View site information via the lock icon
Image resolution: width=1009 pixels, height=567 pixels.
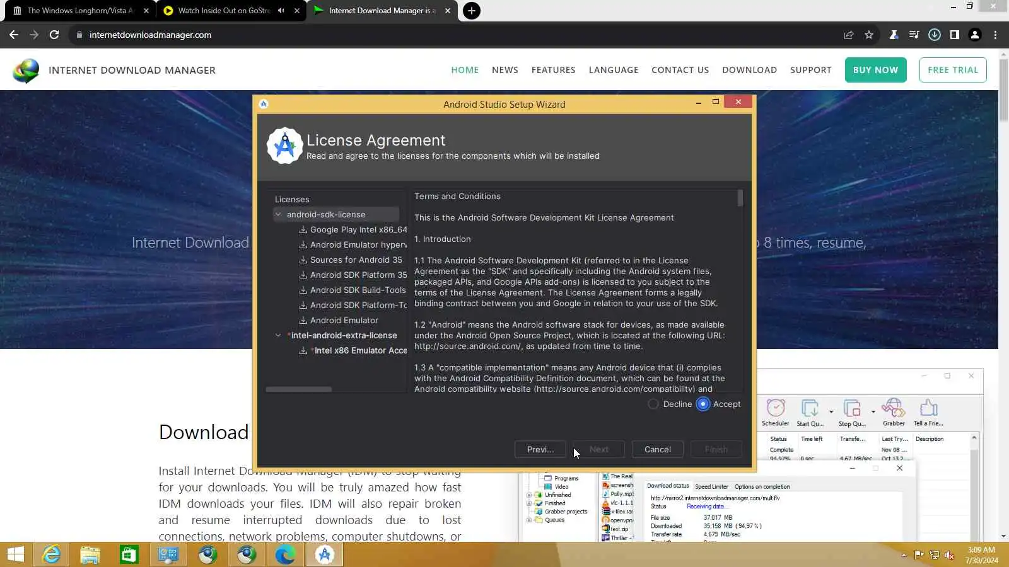tap(79, 35)
